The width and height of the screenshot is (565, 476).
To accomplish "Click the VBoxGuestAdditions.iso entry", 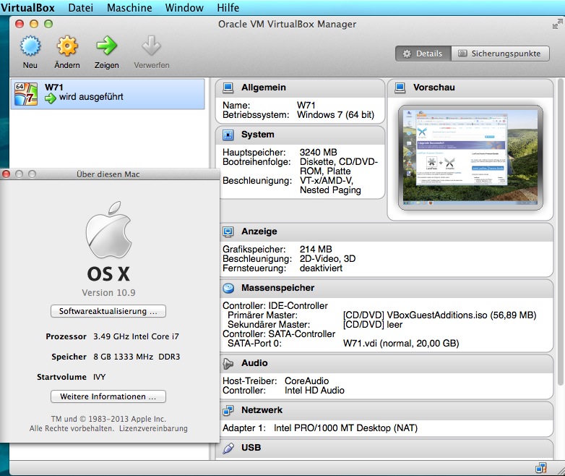I will pos(439,315).
